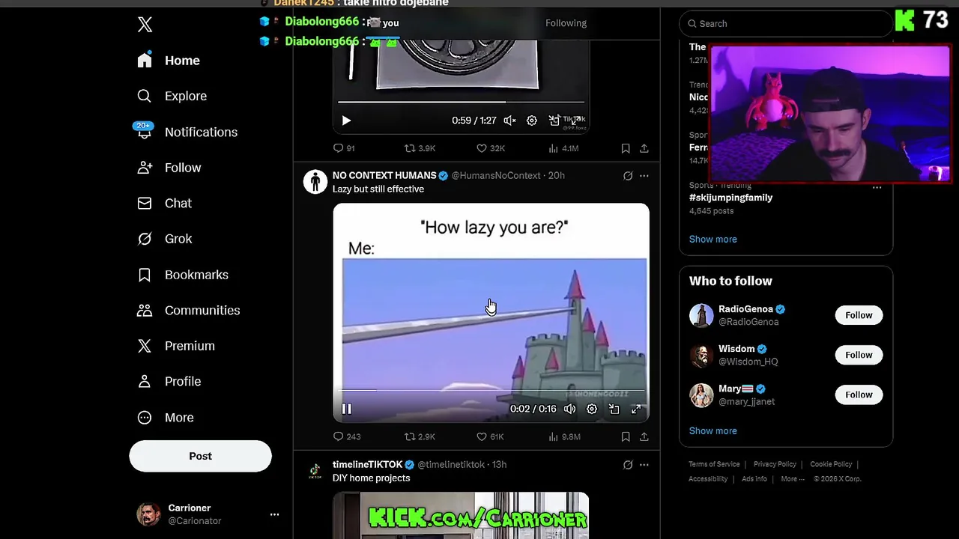Open the @HumansNoContext handle
This screenshot has height=539, width=959.
pos(496,175)
